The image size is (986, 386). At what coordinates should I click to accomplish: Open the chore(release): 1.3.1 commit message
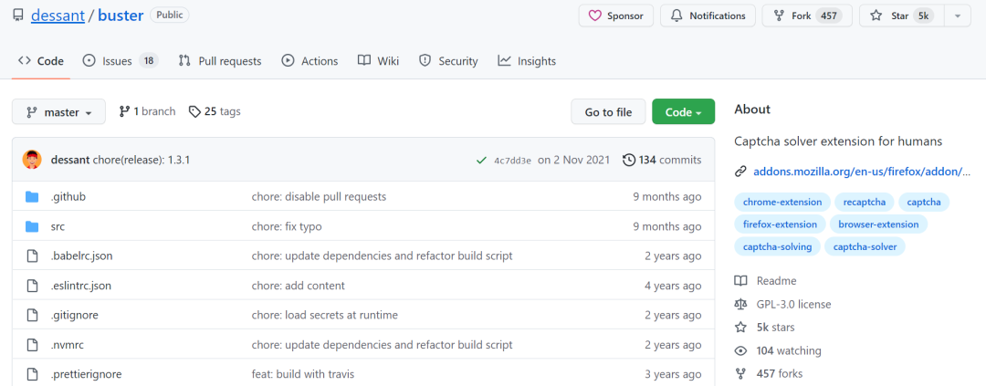click(x=142, y=160)
